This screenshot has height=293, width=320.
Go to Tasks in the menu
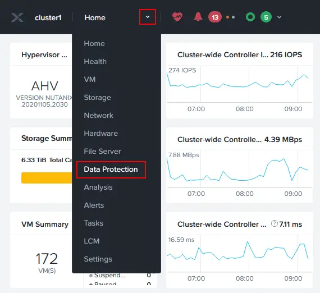click(x=93, y=223)
